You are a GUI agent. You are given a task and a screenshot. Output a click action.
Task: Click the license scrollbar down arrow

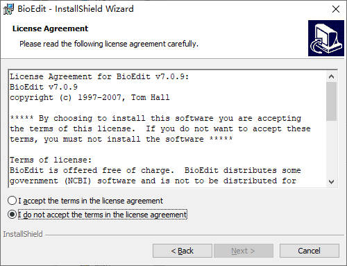331,182
